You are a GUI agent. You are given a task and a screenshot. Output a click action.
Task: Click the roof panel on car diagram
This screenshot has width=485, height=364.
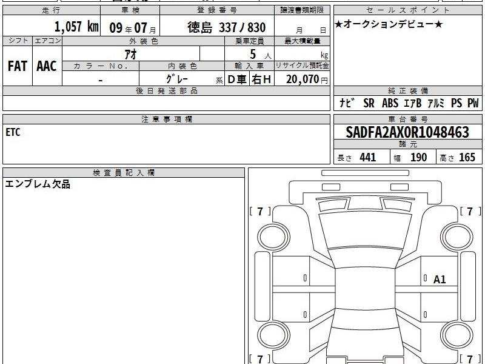[x=365, y=289]
